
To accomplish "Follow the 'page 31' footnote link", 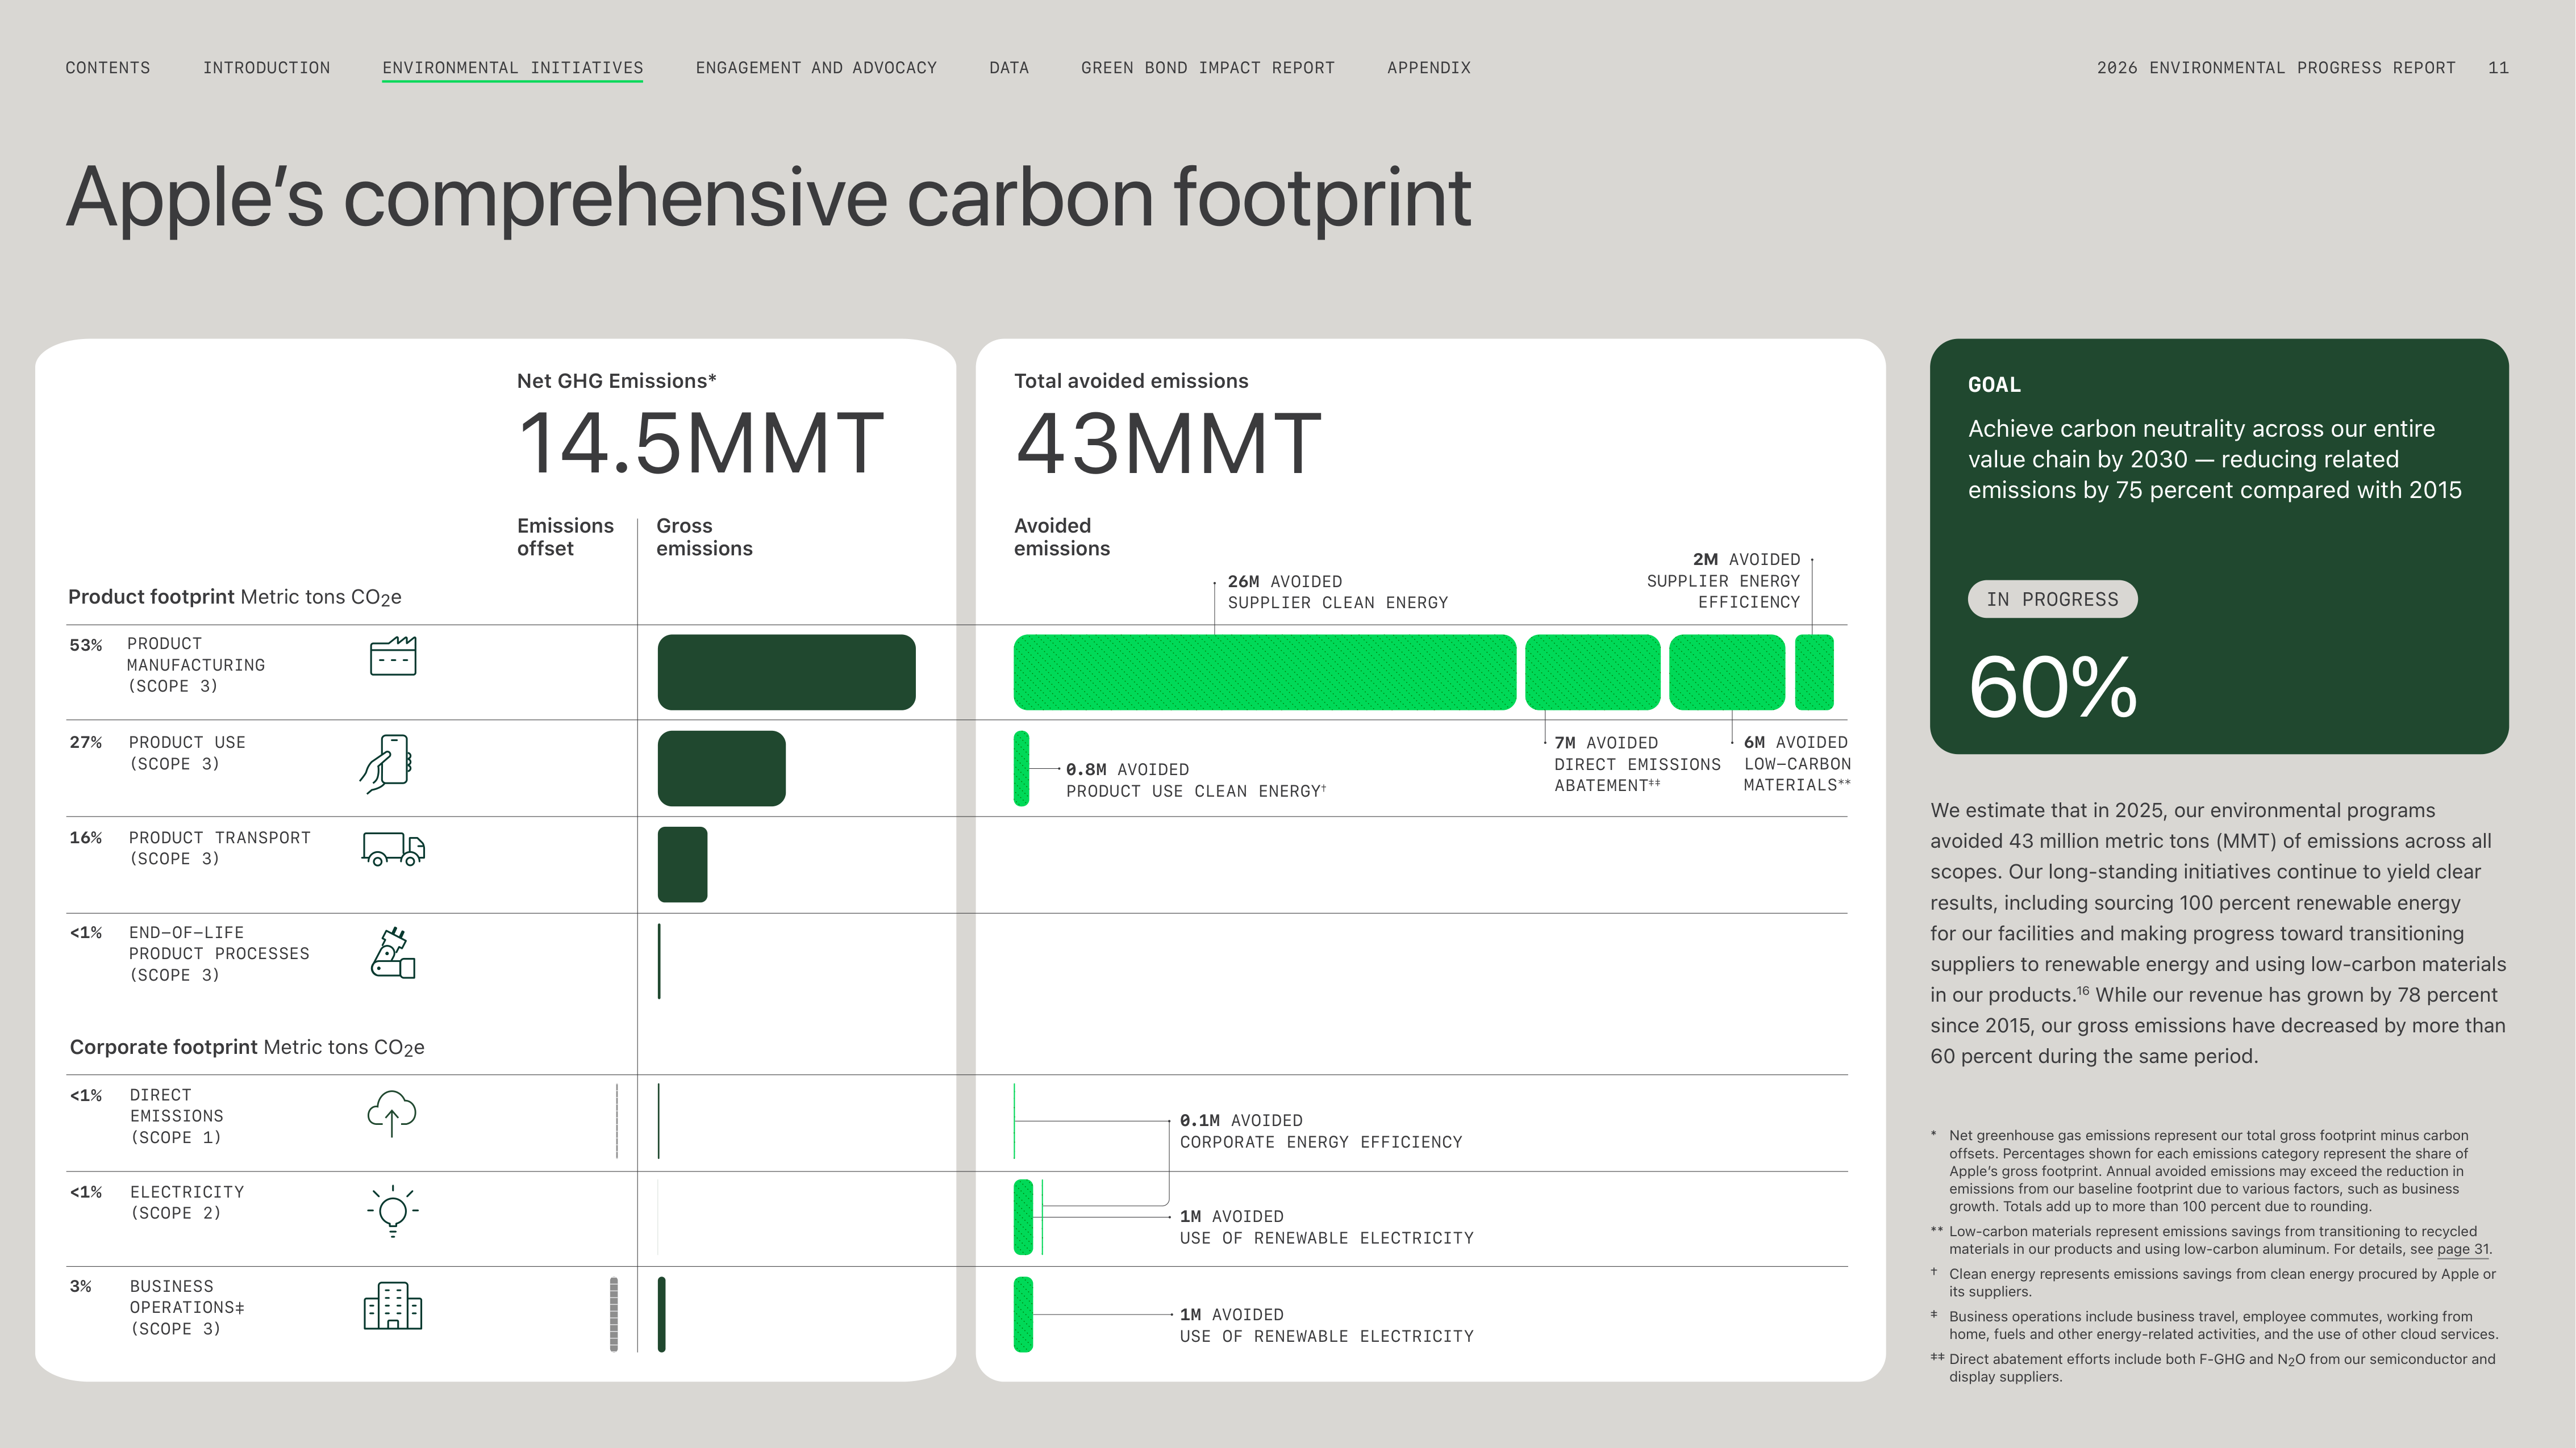I will 2463,1249.
